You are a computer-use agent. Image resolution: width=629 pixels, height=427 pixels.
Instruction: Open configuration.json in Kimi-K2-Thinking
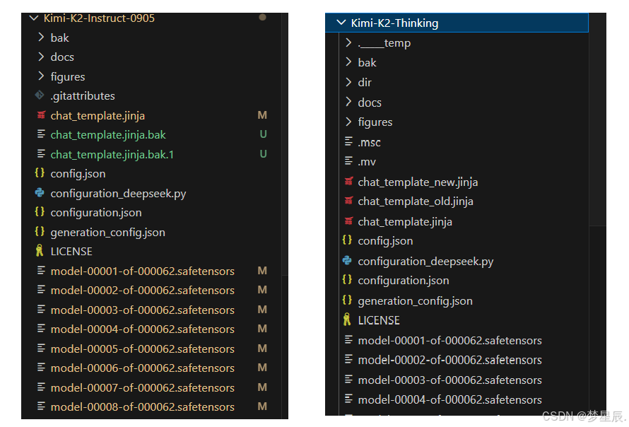point(403,281)
